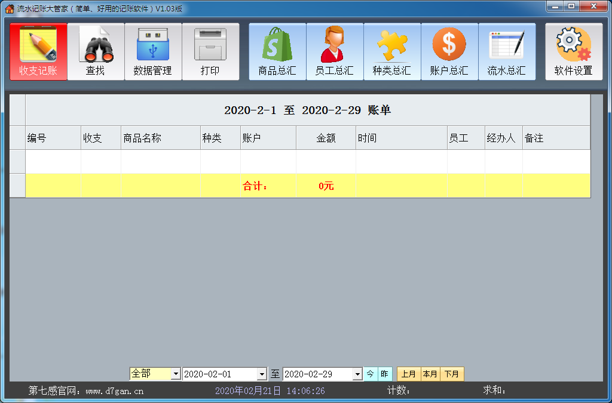Screen dimensions: 612x403
Task: Click the 昨 yesterday button
Action: tap(384, 374)
